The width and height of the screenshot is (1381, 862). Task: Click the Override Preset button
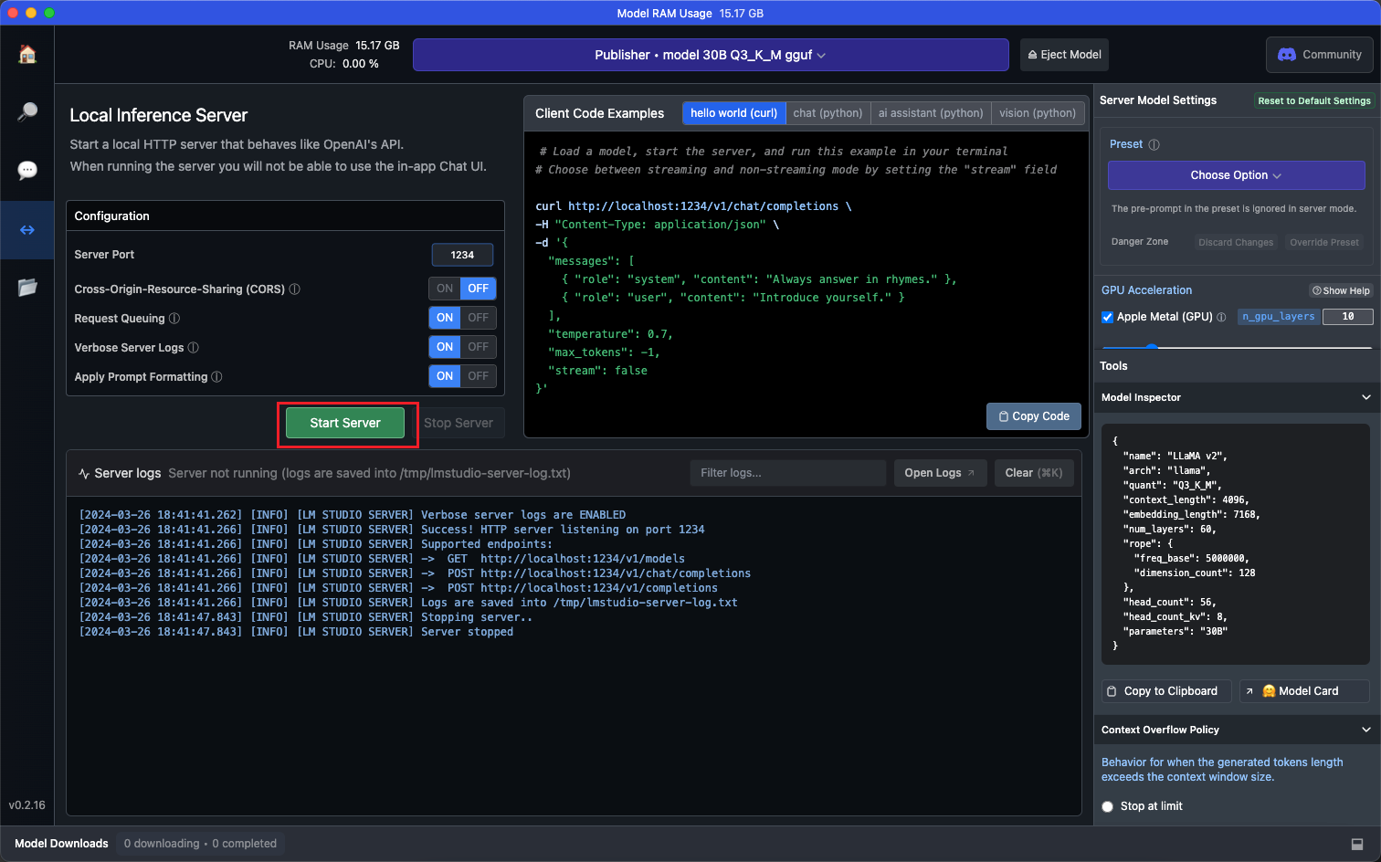[1324, 242]
